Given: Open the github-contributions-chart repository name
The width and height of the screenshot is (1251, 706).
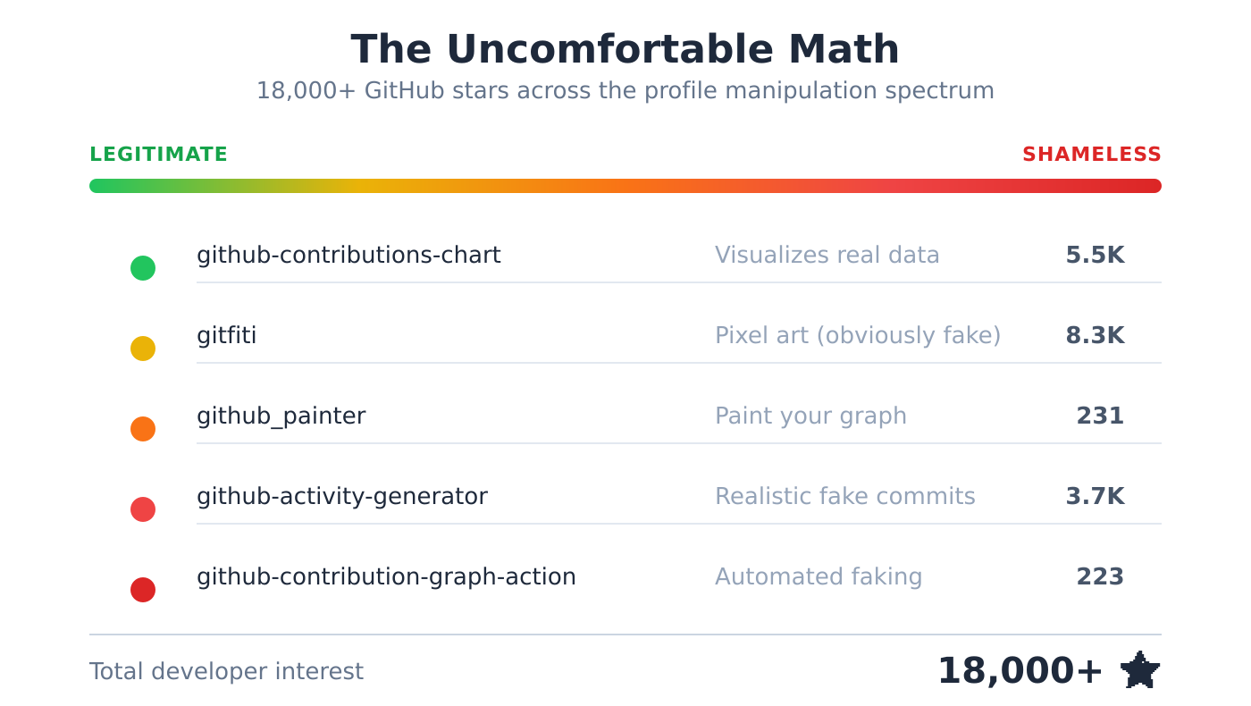Looking at the screenshot, I should (348, 256).
